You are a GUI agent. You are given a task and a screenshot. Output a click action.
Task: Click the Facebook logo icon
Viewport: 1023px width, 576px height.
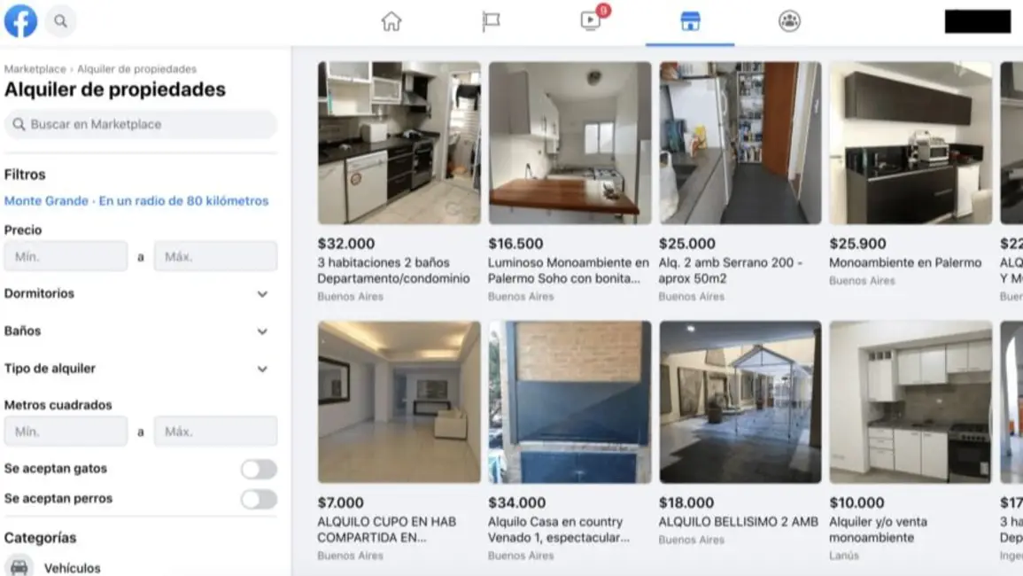click(x=21, y=21)
